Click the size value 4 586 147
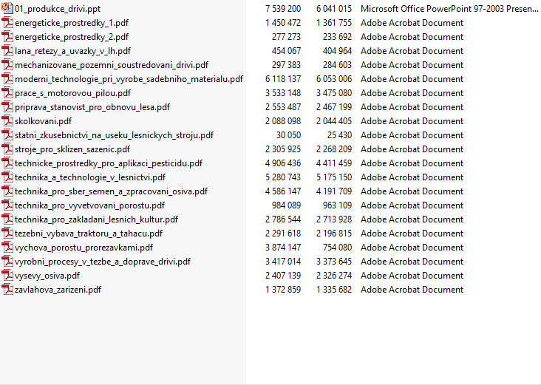Screen dimensions: 541x385 point(283,191)
